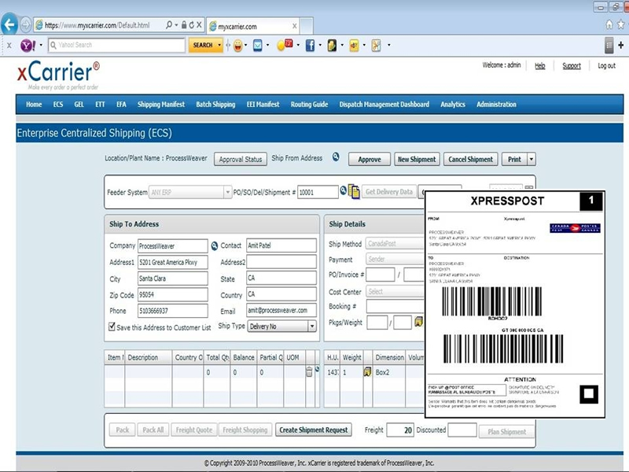
Task: Click the Yahoo! Search input field
Action: click(x=116, y=45)
